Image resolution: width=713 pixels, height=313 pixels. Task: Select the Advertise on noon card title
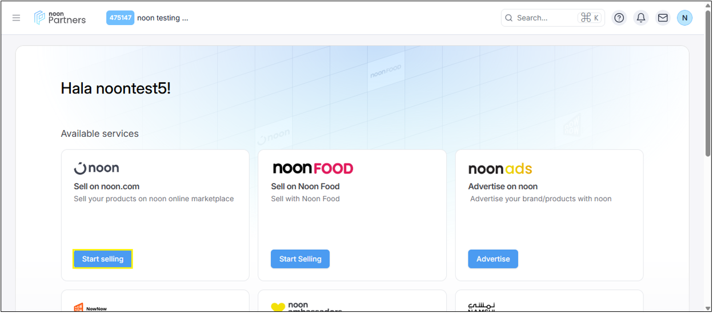[502, 186]
